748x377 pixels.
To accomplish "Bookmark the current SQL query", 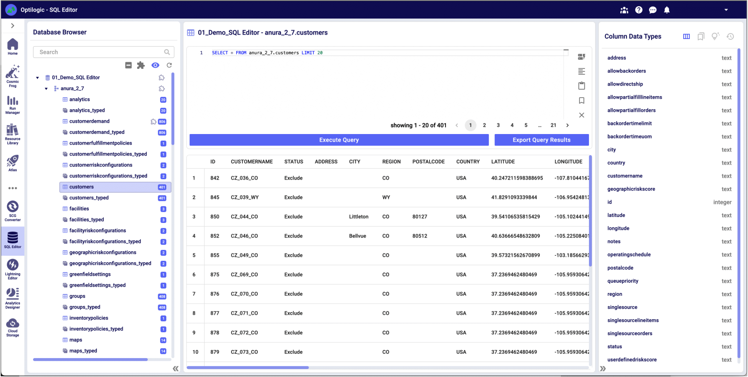I will pos(581,100).
